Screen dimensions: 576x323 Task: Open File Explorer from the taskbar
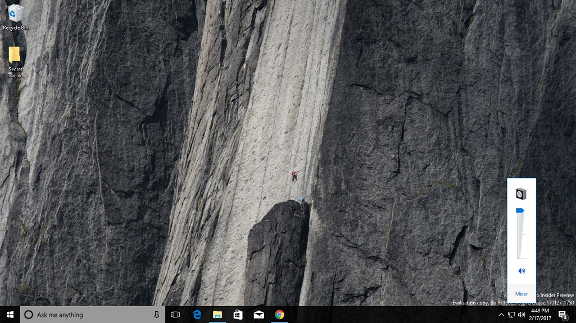pyautogui.click(x=217, y=315)
